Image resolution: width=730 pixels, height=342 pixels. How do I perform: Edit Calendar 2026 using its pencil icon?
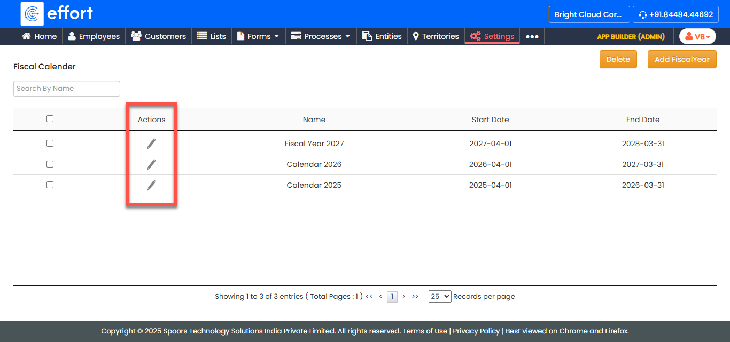tap(151, 164)
